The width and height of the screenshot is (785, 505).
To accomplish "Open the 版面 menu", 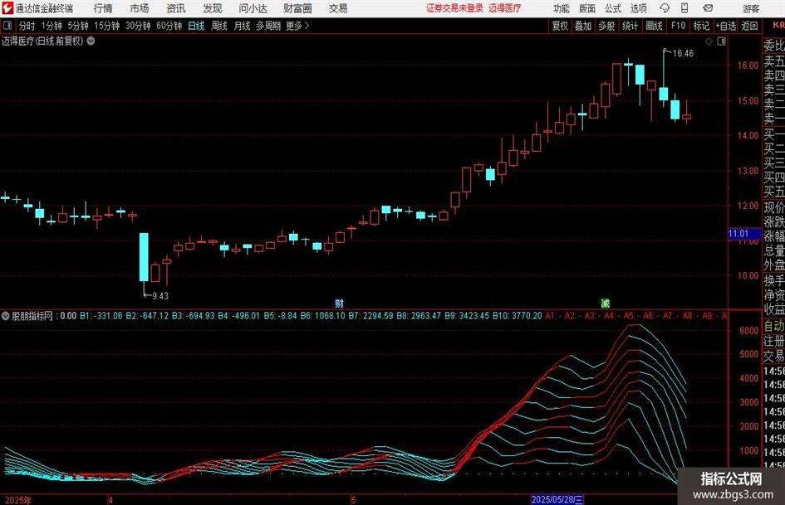I will (x=586, y=8).
